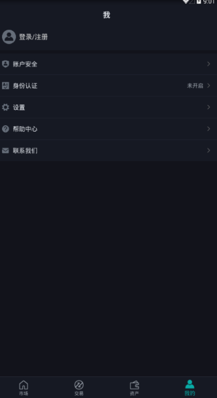Click the 身份认证 ID card icon
Image resolution: width=217 pixels, height=398 pixels.
coord(5,86)
